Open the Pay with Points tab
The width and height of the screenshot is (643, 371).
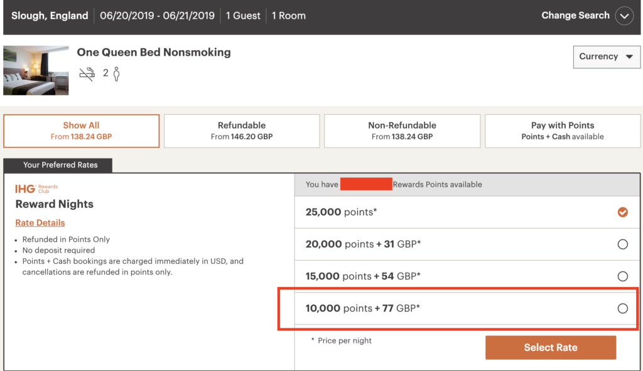(x=562, y=130)
